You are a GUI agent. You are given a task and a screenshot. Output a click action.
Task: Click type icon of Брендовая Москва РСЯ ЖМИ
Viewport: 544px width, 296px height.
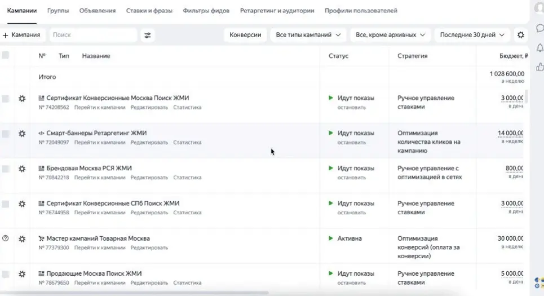point(41,168)
